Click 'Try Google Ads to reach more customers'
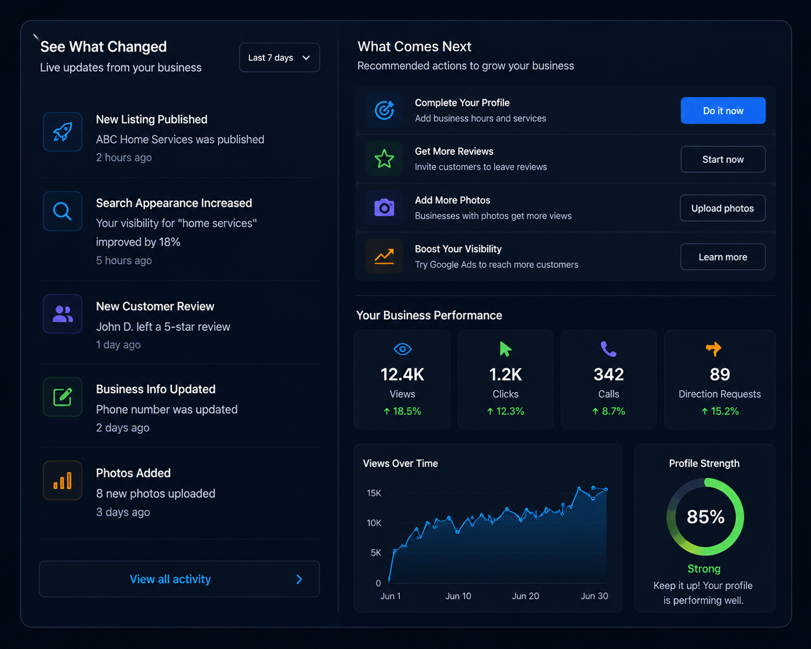Image resolution: width=811 pixels, height=649 pixels. (x=496, y=264)
